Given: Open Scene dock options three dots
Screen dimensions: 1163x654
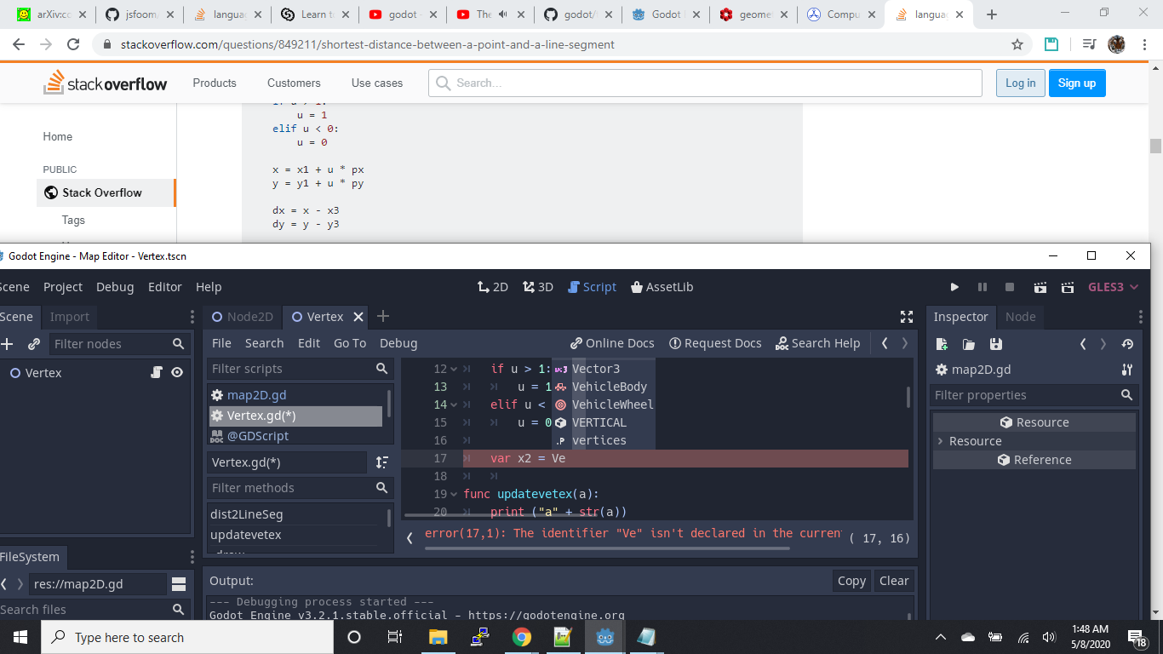Looking at the screenshot, I should [x=192, y=317].
